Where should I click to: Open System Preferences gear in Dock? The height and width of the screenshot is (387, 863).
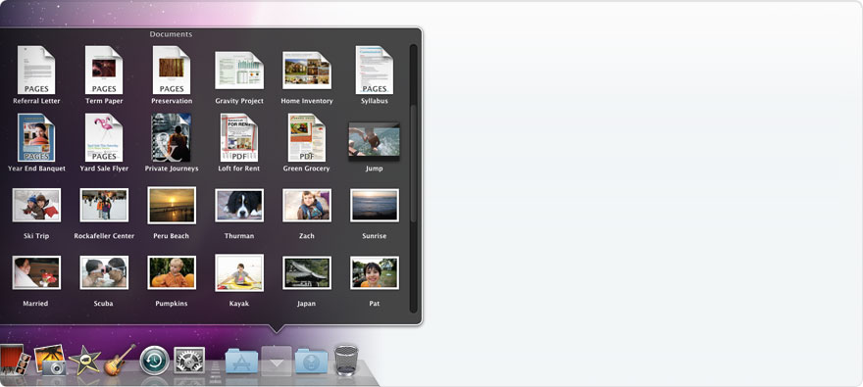coord(189,361)
